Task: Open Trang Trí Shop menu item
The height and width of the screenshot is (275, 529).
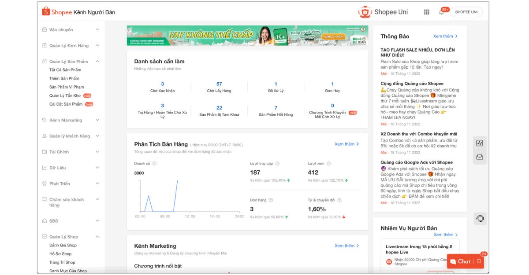Action: point(62,263)
